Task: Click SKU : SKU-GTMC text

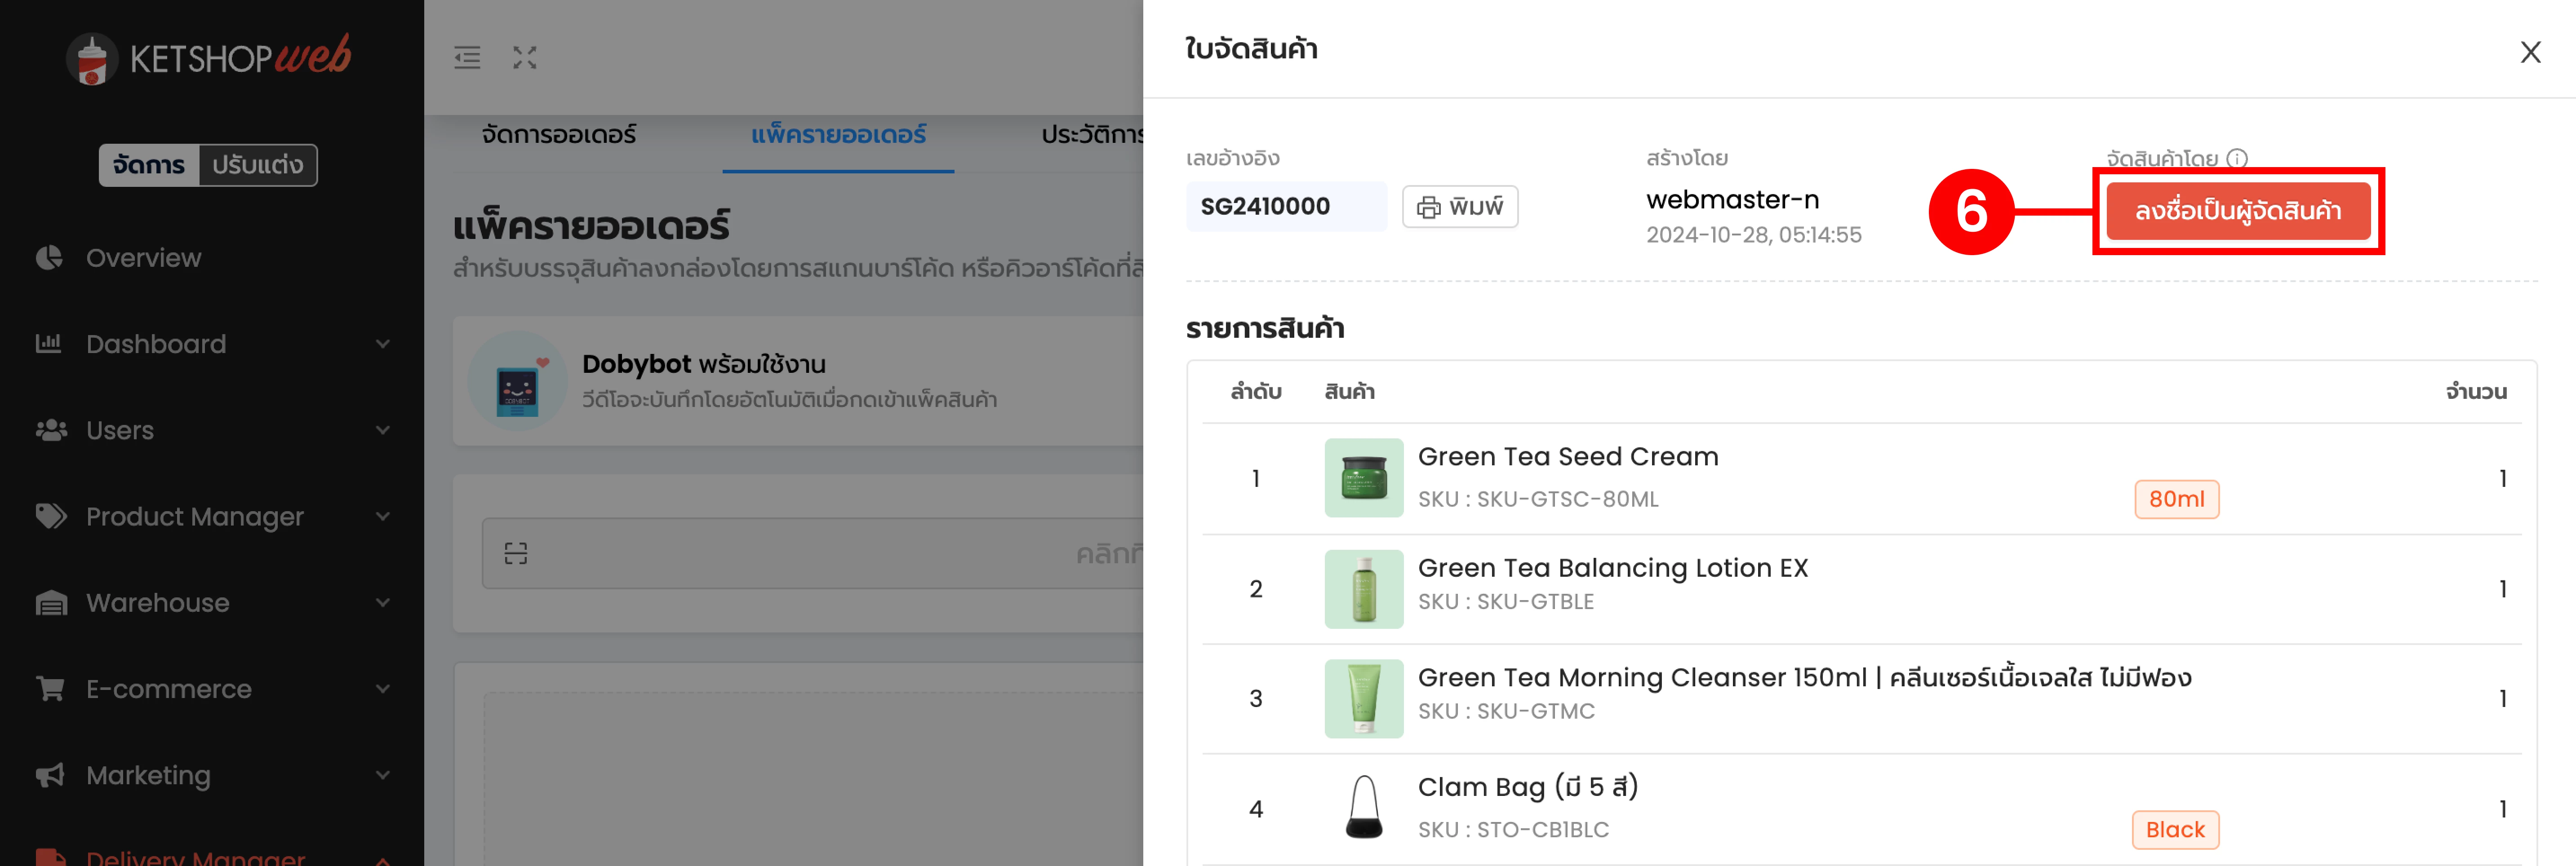Action: [1506, 711]
